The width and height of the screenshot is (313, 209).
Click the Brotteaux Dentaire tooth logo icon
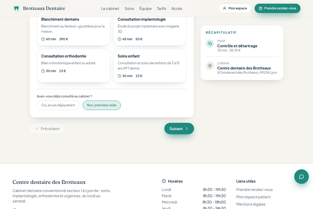[x=16, y=8]
